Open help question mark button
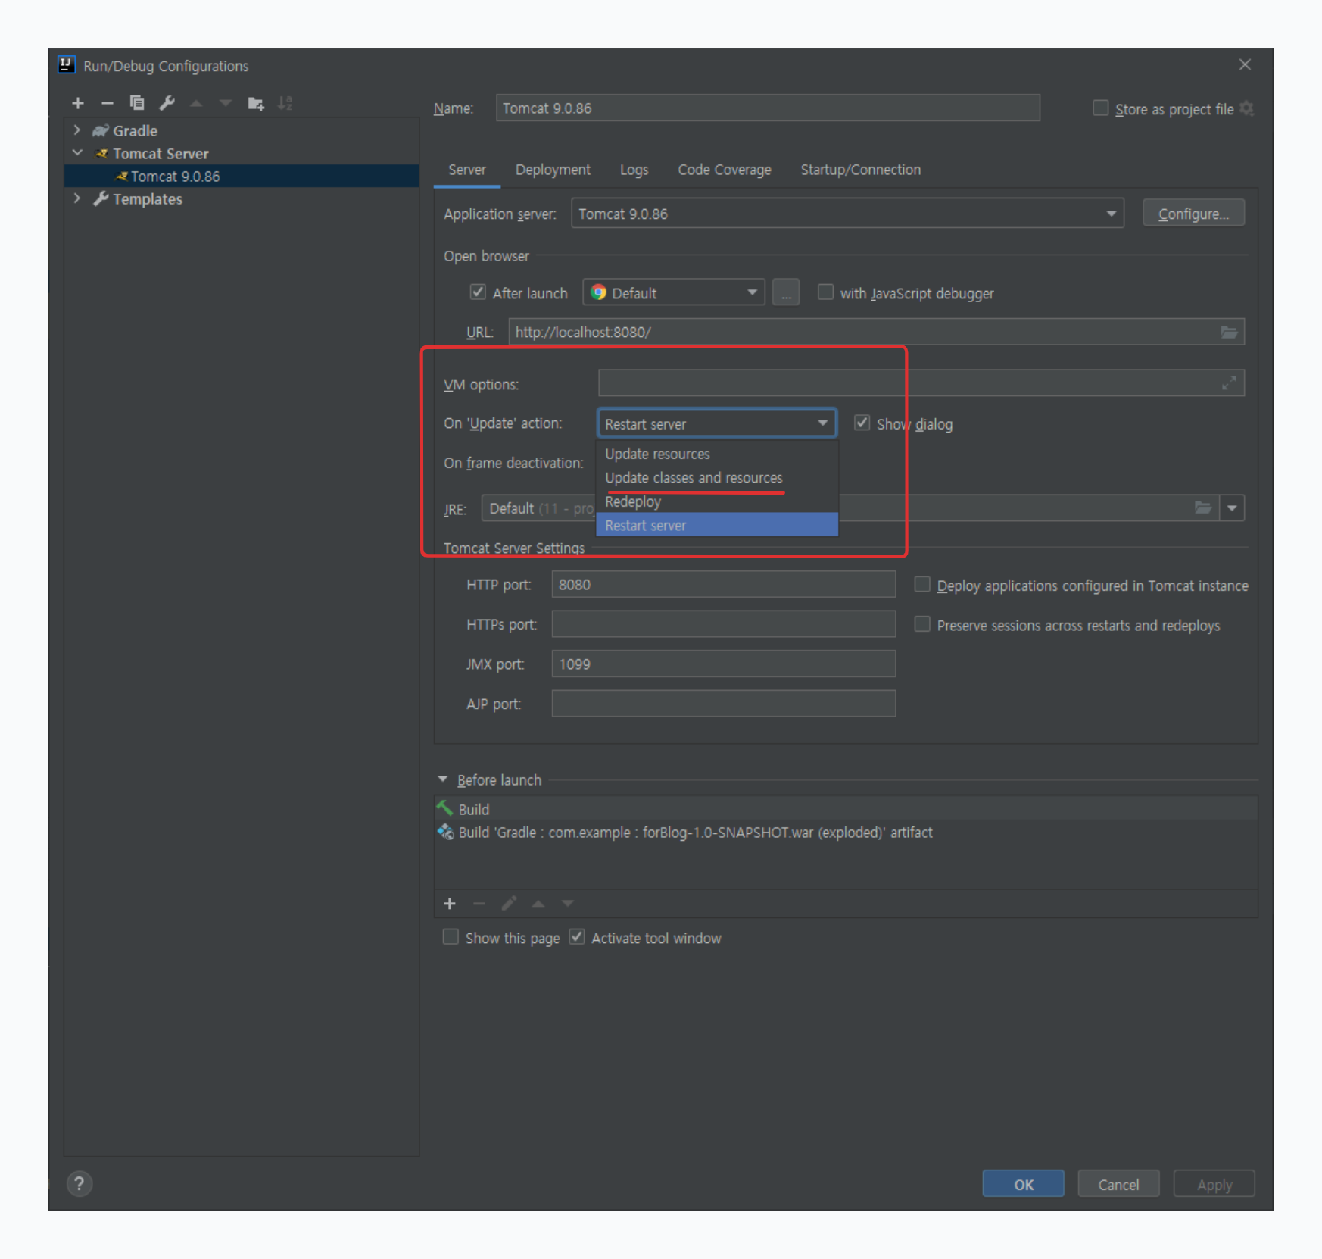The width and height of the screenshot is (1322, 1259). (79, 1183)
